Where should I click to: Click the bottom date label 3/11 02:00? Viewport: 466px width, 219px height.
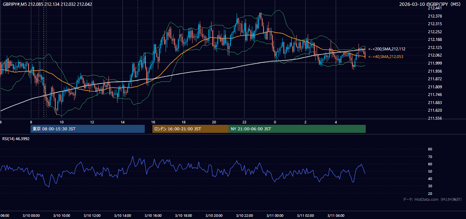(x=305, y=216)
